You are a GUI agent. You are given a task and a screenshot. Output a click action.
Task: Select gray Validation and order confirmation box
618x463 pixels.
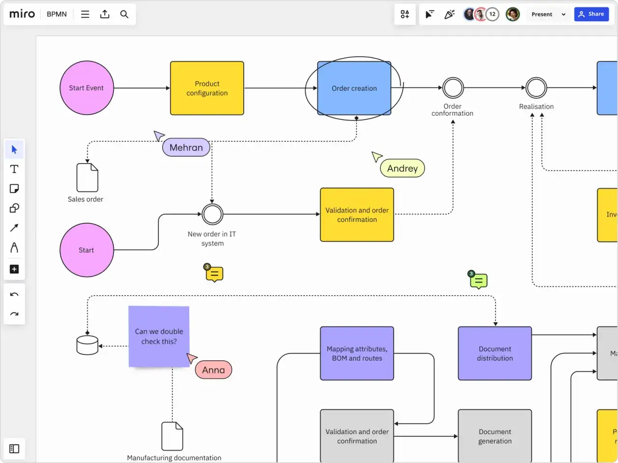pyautogui.click(x=357, y=436)
